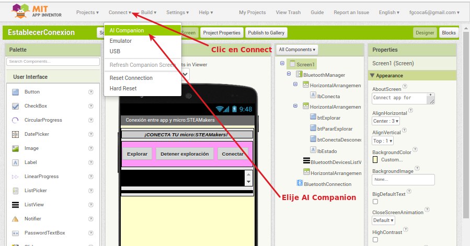Open the Guide link
The image size is (470, 246).
click(317, 13)
